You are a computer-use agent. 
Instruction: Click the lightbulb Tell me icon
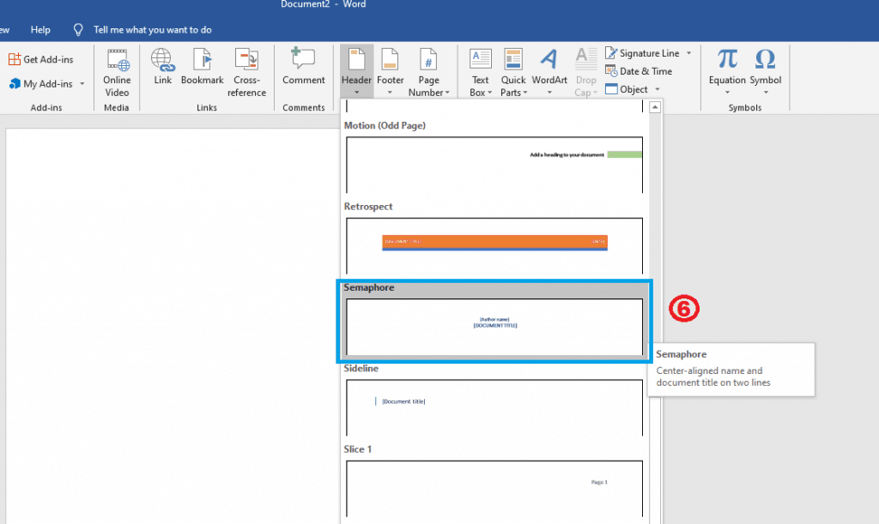point(78,30)
